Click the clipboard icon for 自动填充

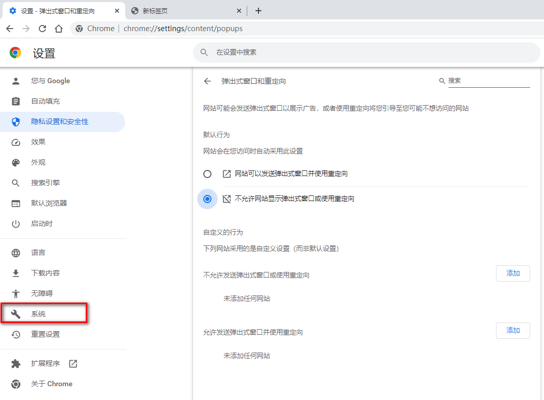(x=16, y=101)
